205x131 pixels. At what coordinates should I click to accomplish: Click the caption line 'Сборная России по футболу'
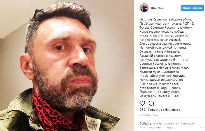click(x=160, y=64)
